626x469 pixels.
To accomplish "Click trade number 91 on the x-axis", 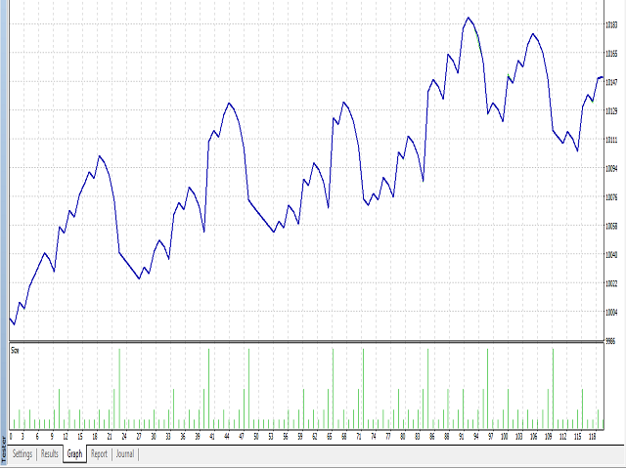I will pos(462,437).
